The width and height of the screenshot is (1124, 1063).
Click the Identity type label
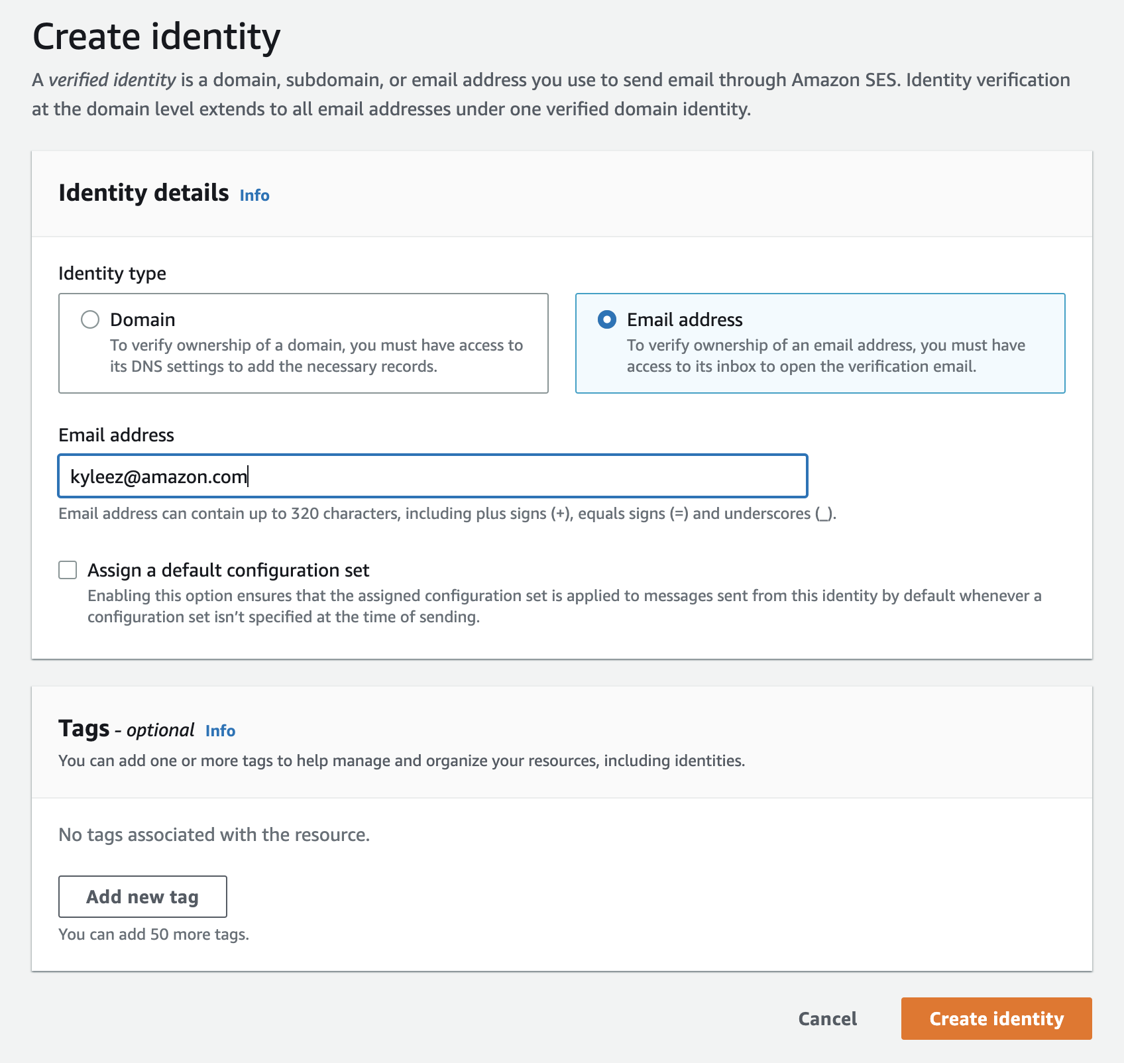click(x=112, y=274)
